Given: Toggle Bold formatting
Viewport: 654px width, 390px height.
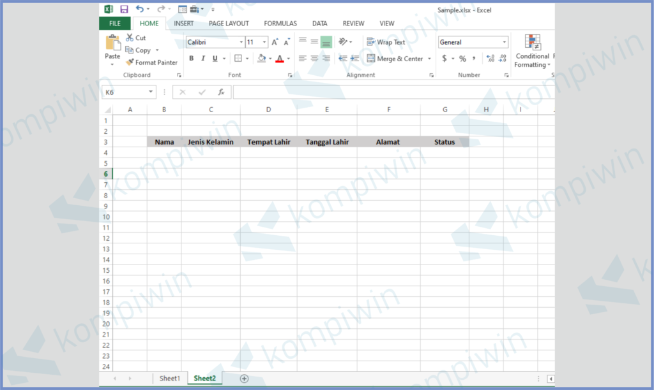Looking at the screenshot, I should pos(191,59).
